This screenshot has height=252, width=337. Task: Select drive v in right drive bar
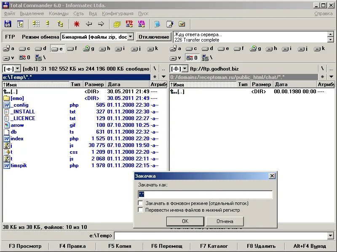tap(175, 58)
